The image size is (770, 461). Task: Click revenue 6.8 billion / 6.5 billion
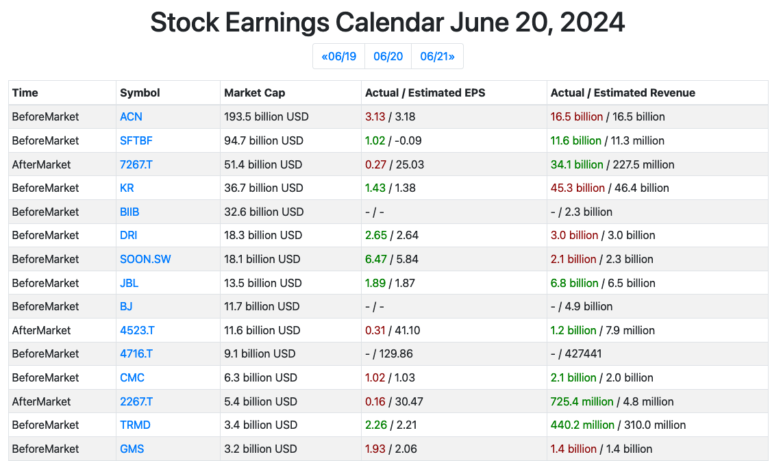603,284
